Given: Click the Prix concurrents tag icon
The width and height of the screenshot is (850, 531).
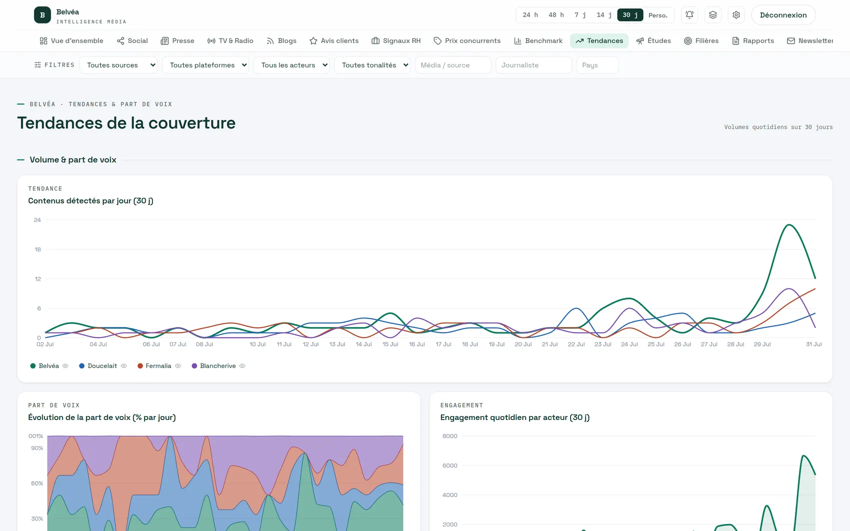Looking at the screenshot, I should [437, 41].
